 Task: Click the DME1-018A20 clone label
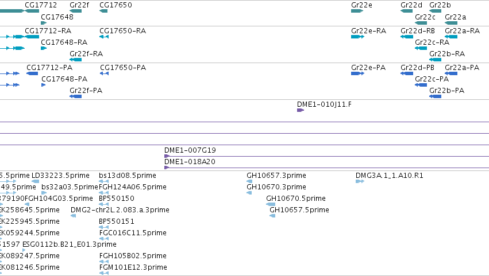pos(190,162)
